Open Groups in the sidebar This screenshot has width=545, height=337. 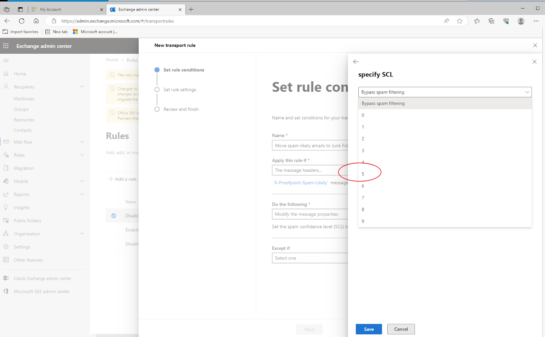pos(21,109)
